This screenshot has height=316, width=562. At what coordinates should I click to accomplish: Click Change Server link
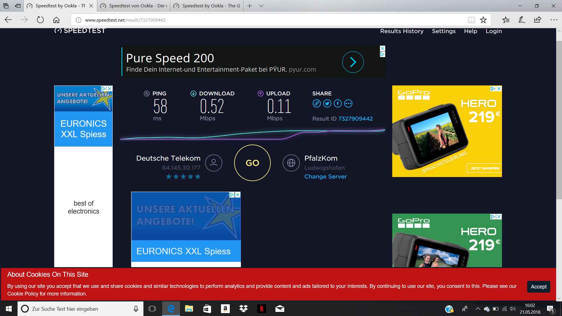[325, 176]
